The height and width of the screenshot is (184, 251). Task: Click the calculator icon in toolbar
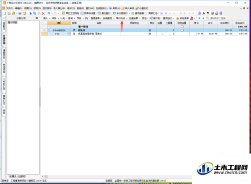click(x=221, y=13)
